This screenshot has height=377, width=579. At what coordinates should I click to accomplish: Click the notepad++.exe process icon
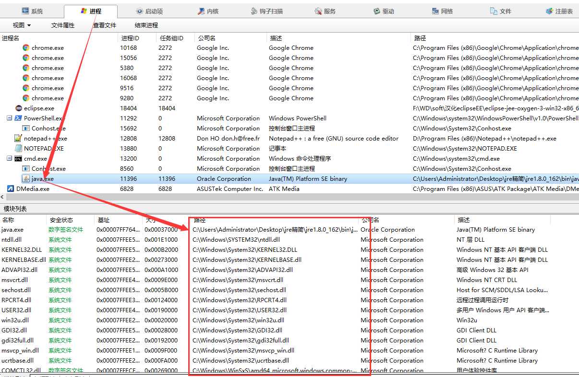pyautogui.click(x=18, y=139)
